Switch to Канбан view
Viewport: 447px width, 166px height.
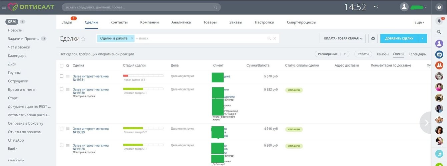383,54
